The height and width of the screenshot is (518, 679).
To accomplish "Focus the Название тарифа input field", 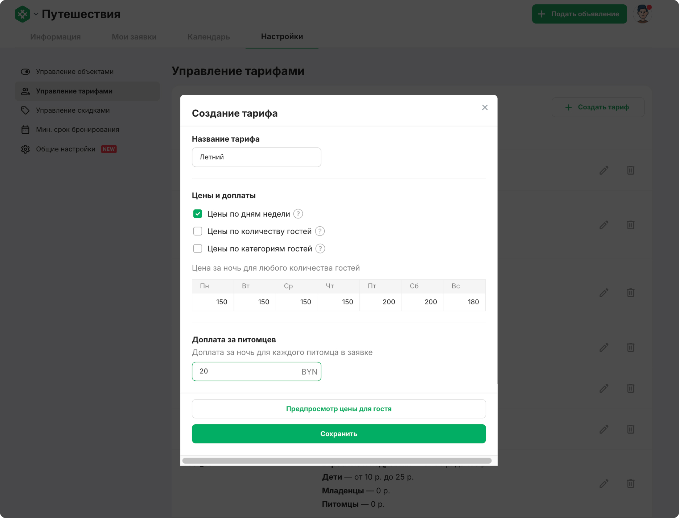I will [256, 157].
